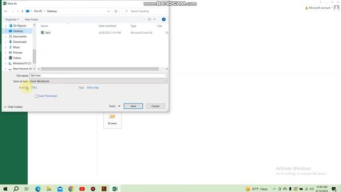
Task: Select Desktop in navigation pane
Action: tap(18, 31)
